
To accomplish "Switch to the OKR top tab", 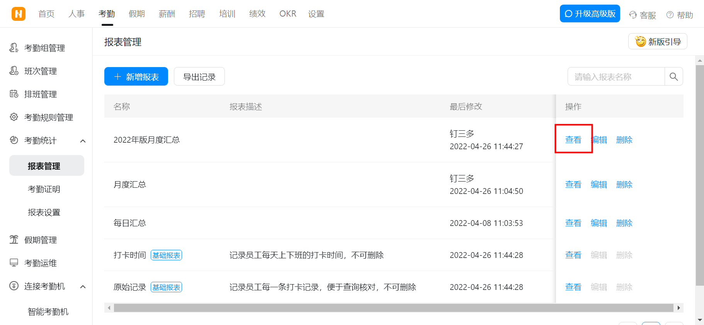I will [x=287, y=14].
